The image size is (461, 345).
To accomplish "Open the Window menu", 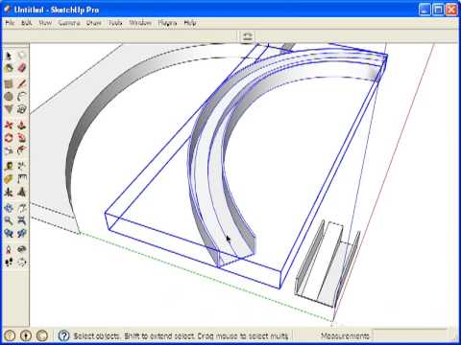I will pyautogui.click(x=140, y=23).
